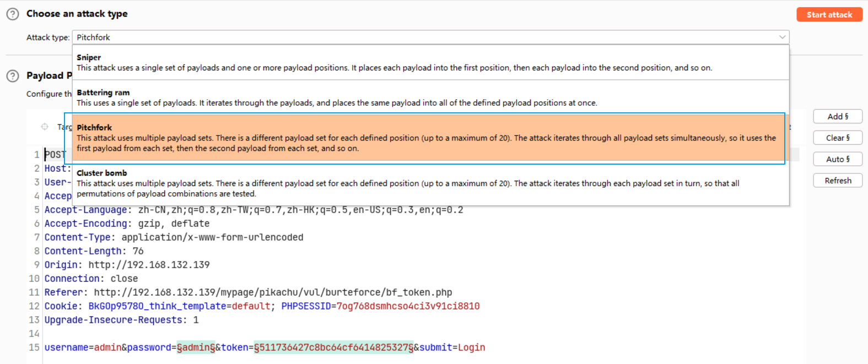Screen dimensions: 868x364
Task: Click the crosshair target icon
Action: [45, 127]
